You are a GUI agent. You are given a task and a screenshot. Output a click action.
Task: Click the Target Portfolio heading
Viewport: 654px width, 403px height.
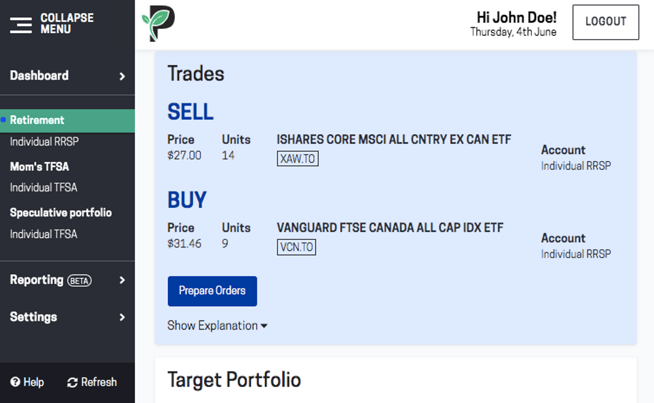234,380
